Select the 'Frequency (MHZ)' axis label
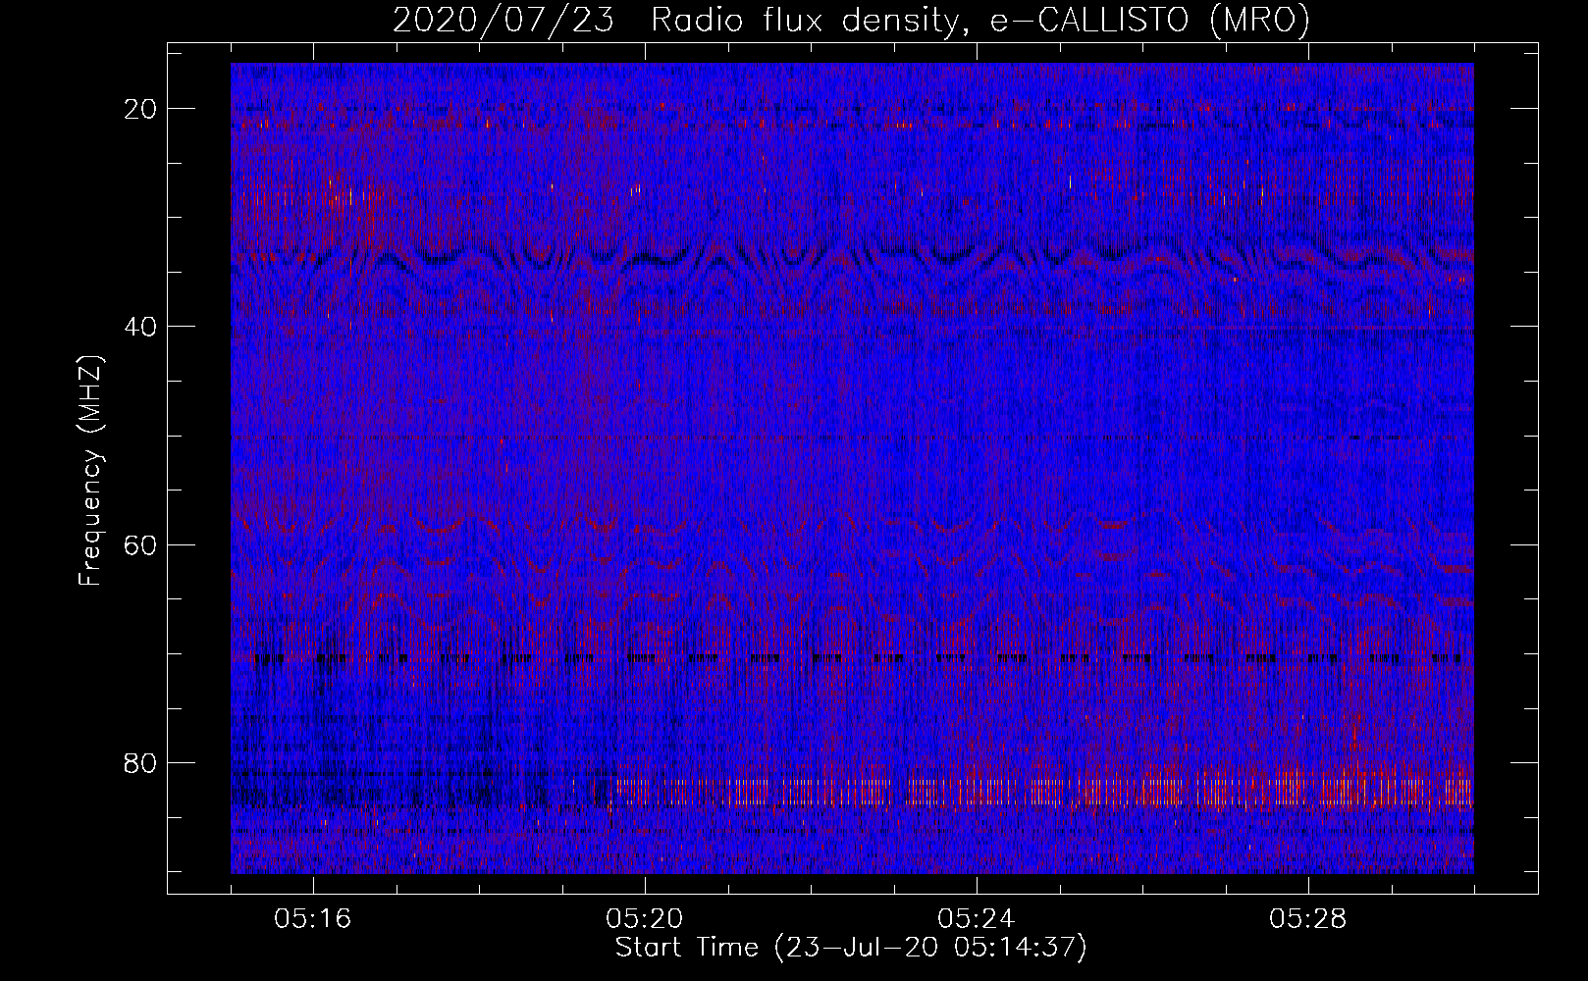 click(x=90, y=470)
